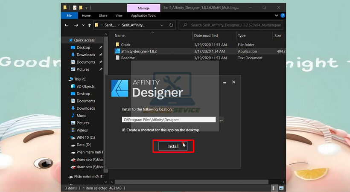Switch to details view in status bar

pos(274,188)
